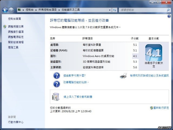Click the 由最低子分數決定 caption
The height and width of the screenshot is (130, 173).
click(x=154, y=65)
